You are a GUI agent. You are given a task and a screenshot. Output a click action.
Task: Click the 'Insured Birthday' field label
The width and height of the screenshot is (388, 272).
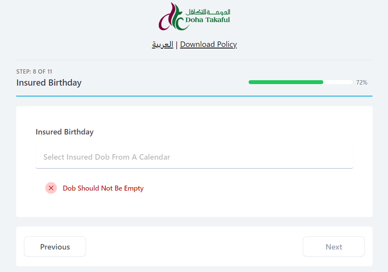65,132
